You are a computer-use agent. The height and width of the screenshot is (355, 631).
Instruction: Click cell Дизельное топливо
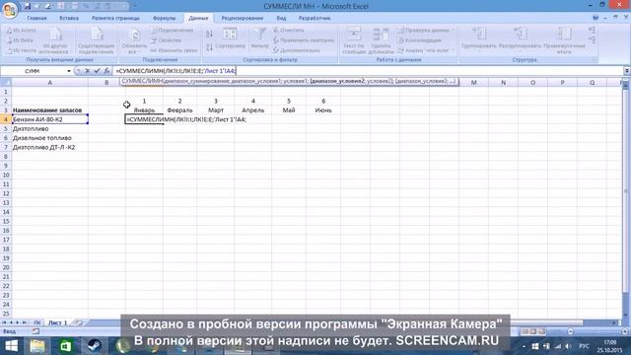[50, 138]
